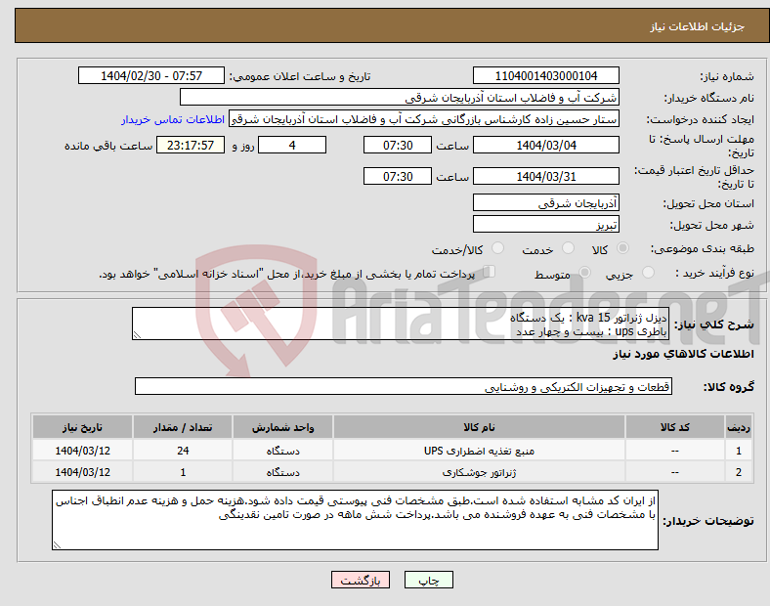Select the کالا/خدمت radio button
Screen dimensions: 770x606
[x=498, y=248]
